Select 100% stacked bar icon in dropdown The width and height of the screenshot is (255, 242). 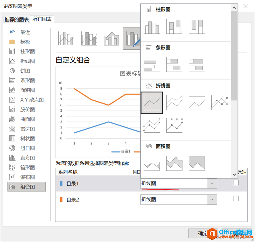point(197,65)
